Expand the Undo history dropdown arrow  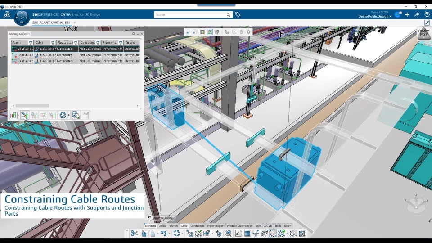click(169, 234)
